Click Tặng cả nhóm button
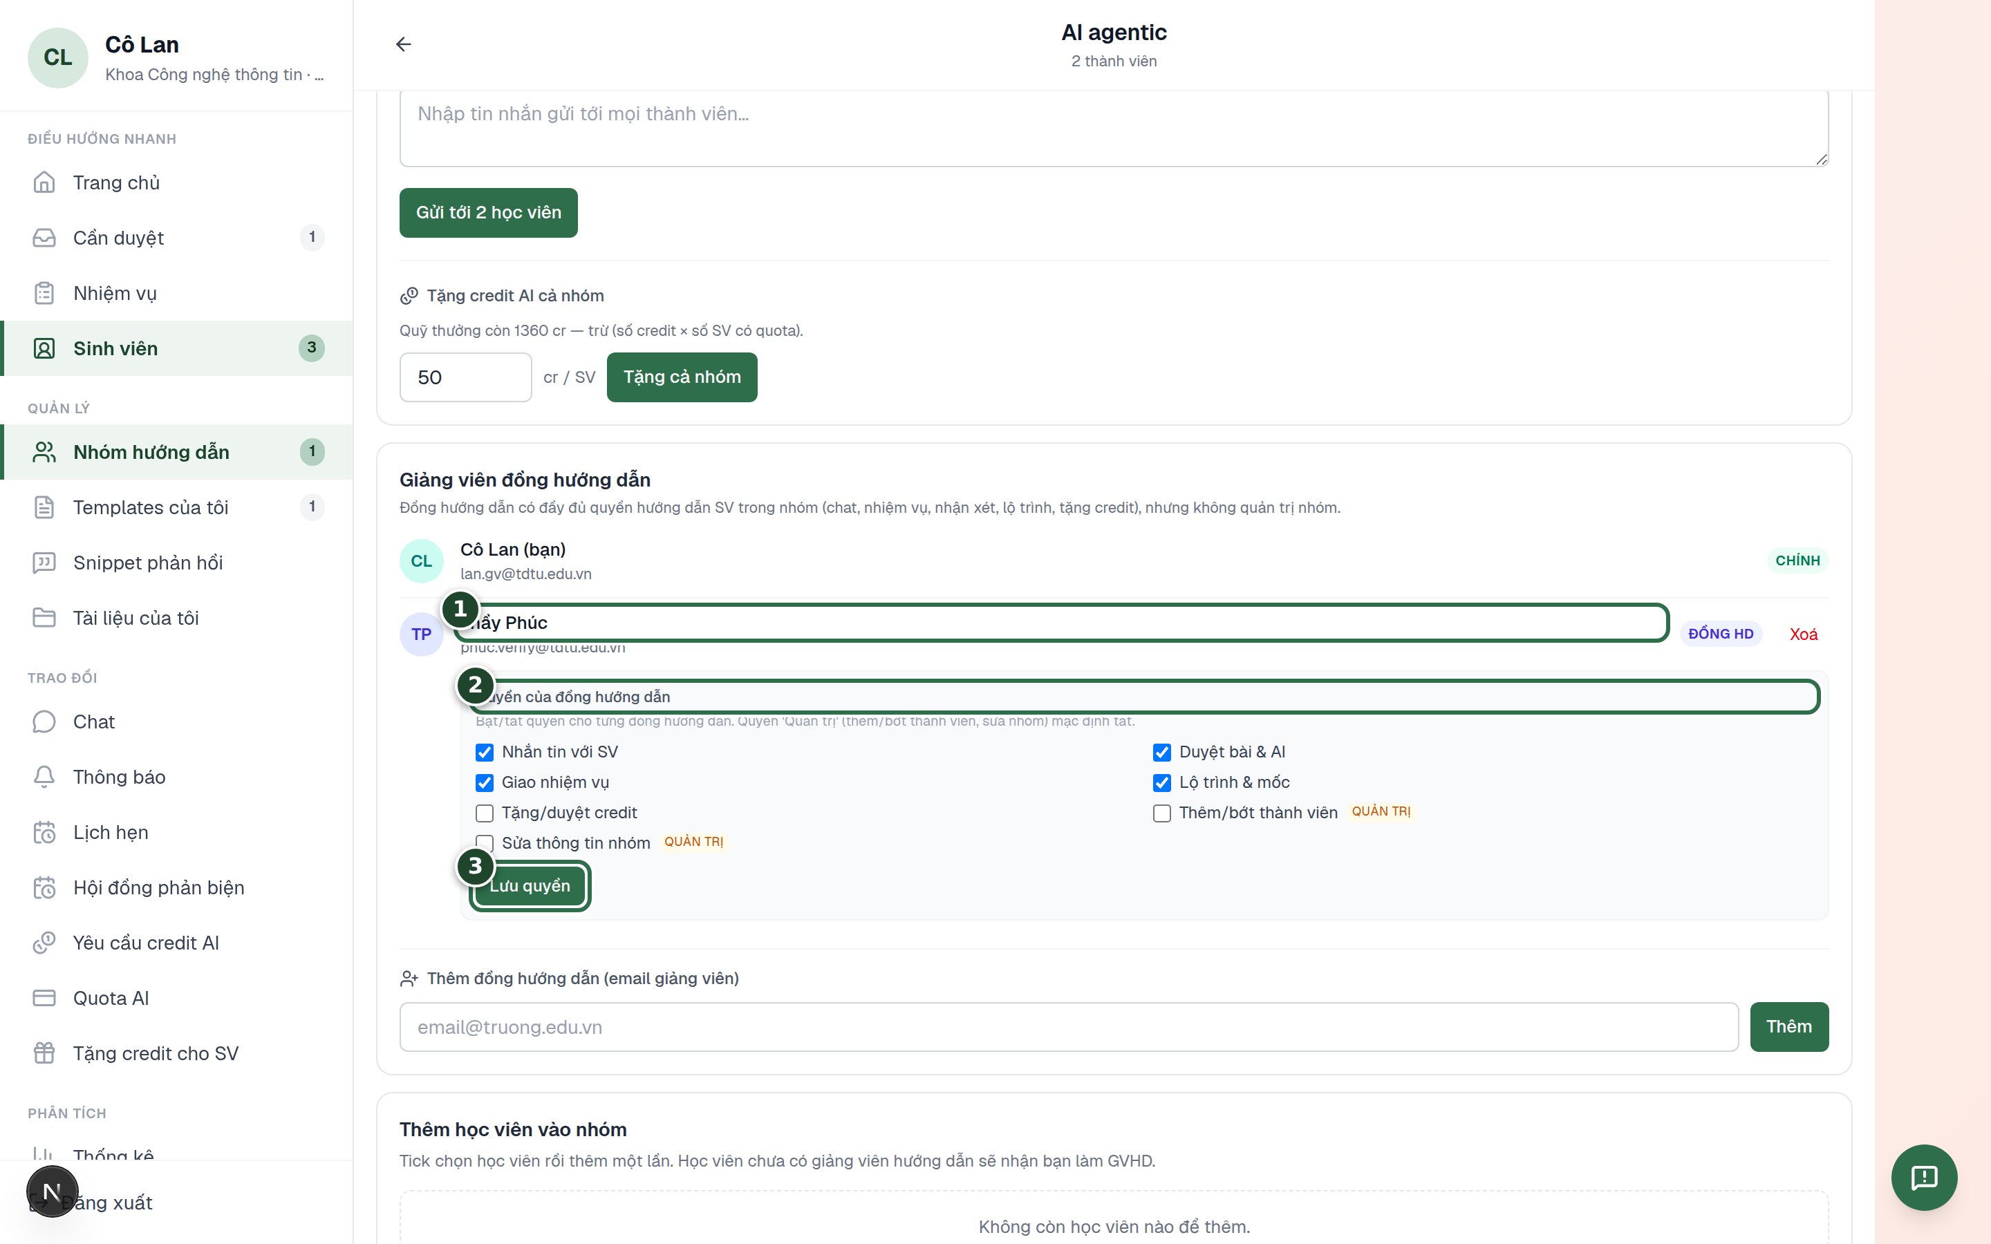This screenshot has height=1244, width=1991. [x=682, y=377]
